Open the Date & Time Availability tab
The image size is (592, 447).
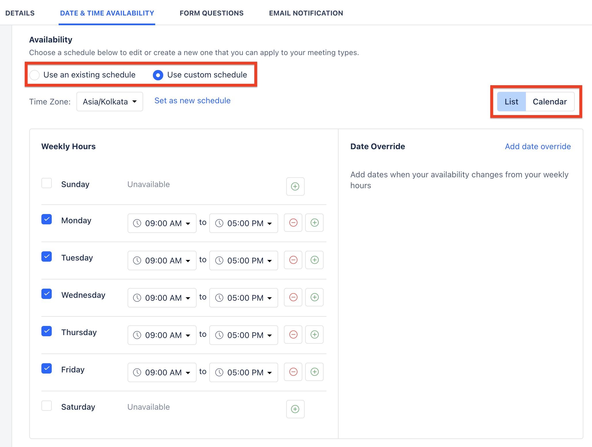click(x=107, y=13)
